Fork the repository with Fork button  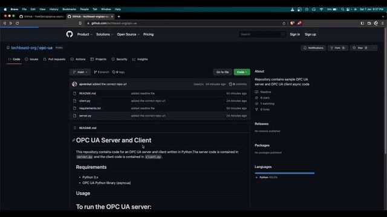point(337,48)
